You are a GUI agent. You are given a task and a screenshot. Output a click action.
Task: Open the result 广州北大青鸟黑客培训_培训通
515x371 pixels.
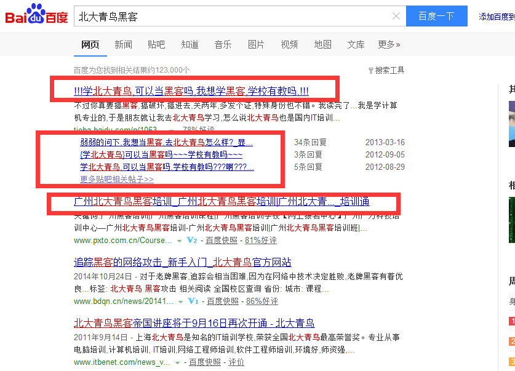coord(222,201)
